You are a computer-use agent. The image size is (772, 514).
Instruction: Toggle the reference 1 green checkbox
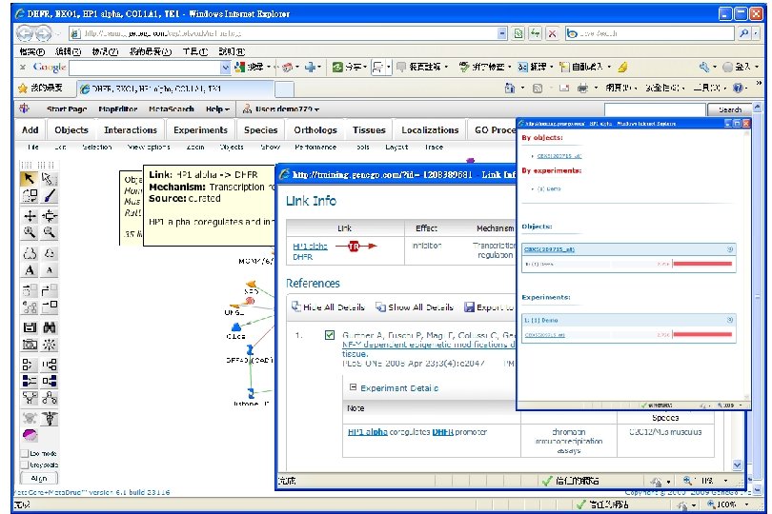tap(330, 335)
